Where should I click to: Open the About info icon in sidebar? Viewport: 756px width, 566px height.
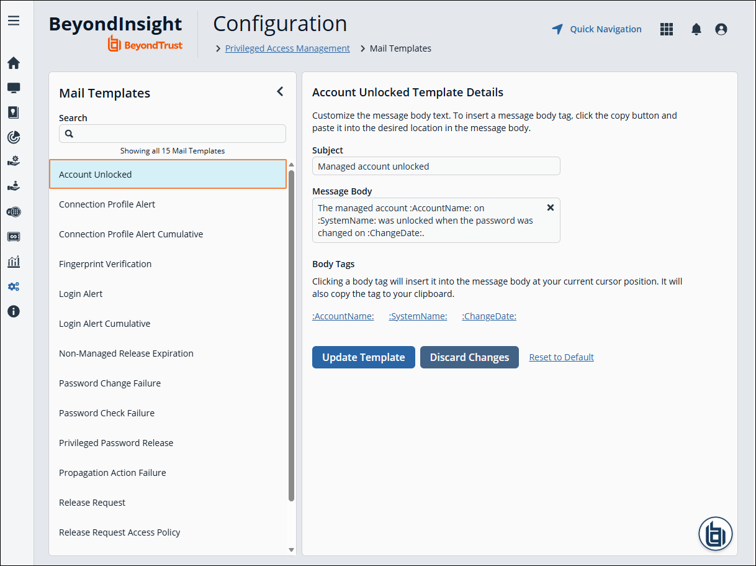pos(14,311)
